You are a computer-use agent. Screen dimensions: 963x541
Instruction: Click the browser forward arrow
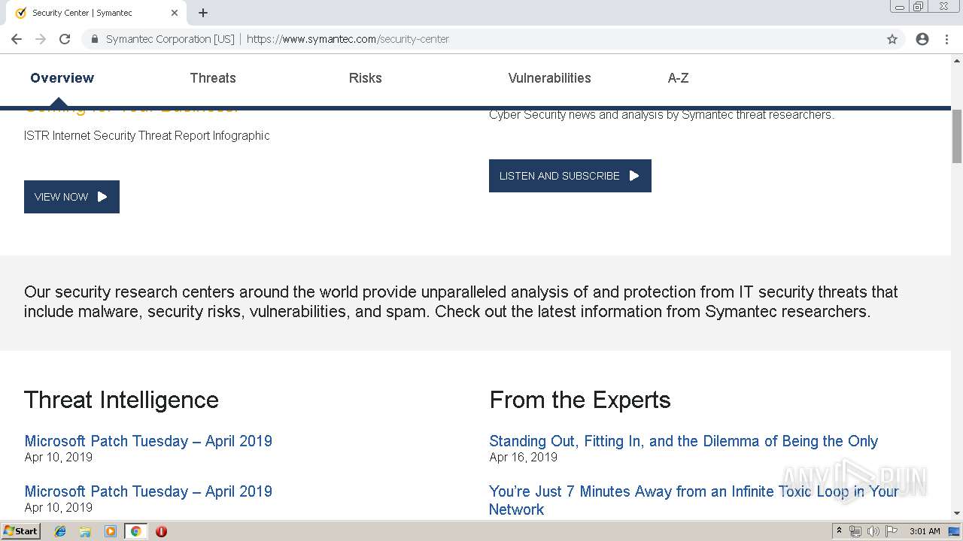coord(41,39)
